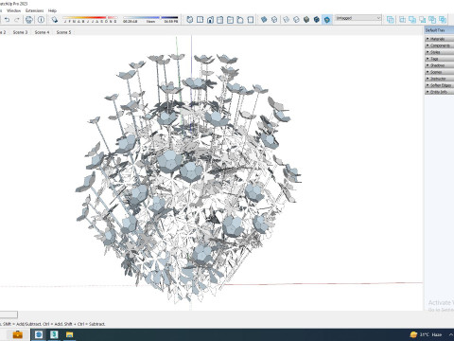The image size is (454, 341).
Task: Switch to Top view
Action: point(200,20)
